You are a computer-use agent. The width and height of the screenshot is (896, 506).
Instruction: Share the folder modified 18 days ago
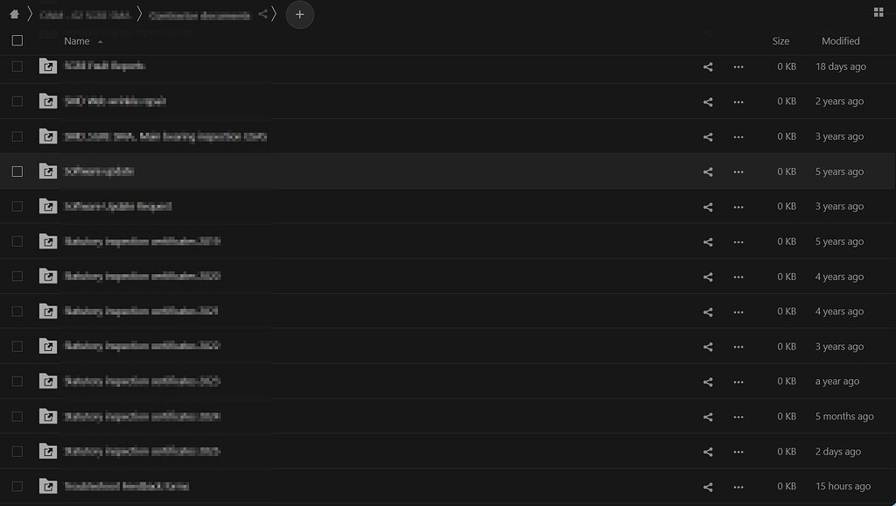point(708,66)
